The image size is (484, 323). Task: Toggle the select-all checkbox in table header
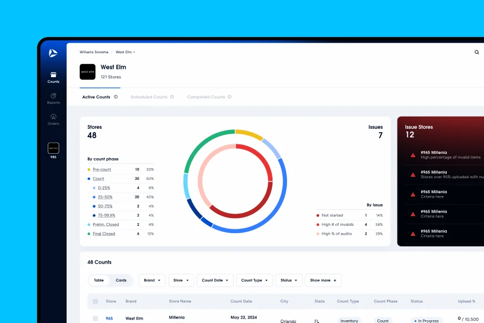(x=95, y=301)
